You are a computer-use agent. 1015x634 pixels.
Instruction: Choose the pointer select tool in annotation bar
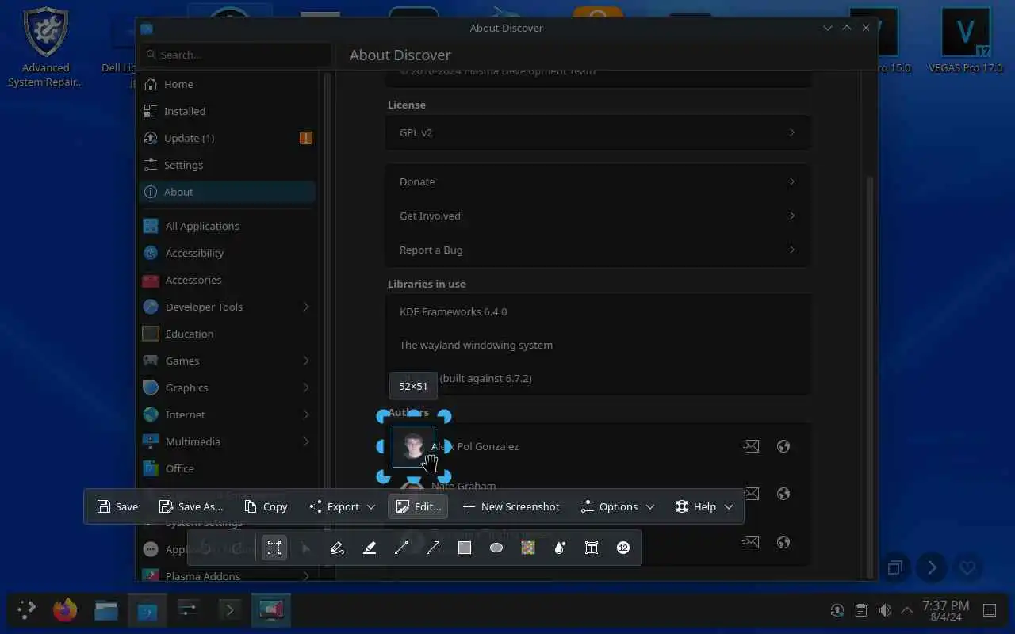coord(306,548)
